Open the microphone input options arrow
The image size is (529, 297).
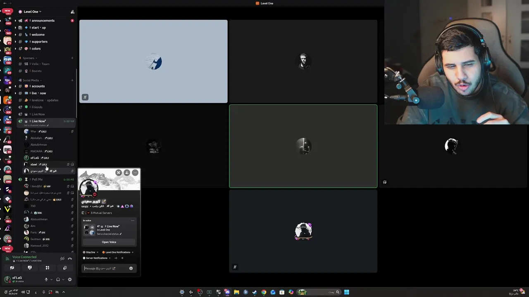pyautogui.click(x=51, y=280)
